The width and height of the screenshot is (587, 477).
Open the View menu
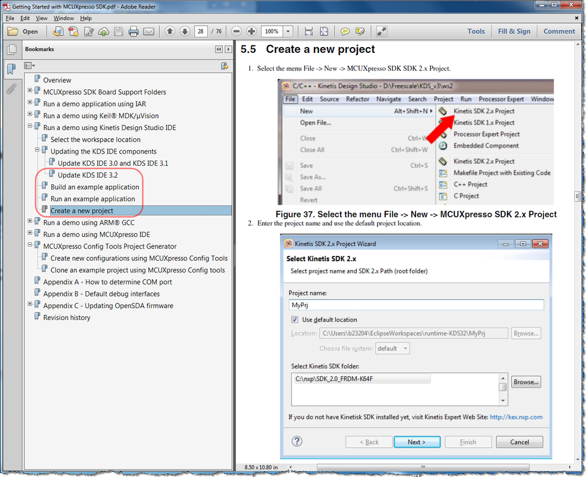42,18
